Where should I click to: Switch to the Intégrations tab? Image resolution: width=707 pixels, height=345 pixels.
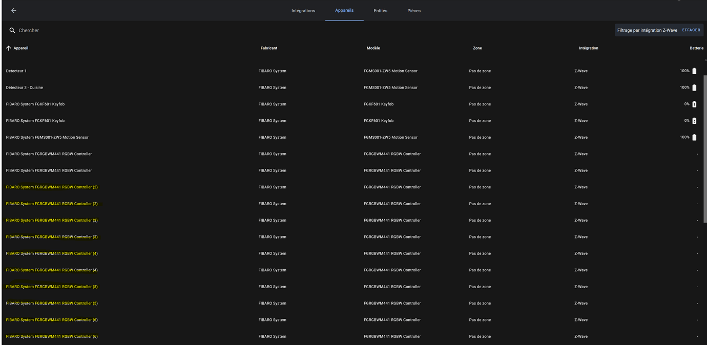tap(303, 10)
